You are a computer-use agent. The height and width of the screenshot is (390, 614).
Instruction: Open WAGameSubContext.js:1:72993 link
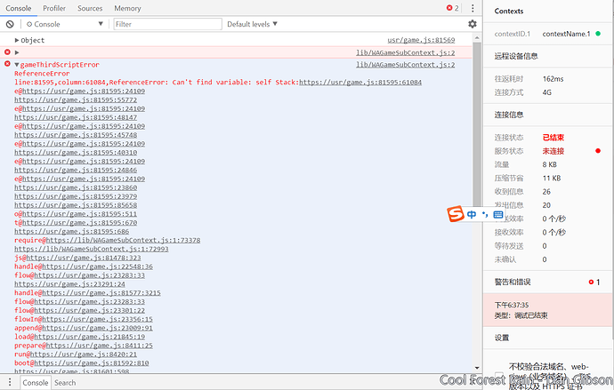(x=92, y=249)
